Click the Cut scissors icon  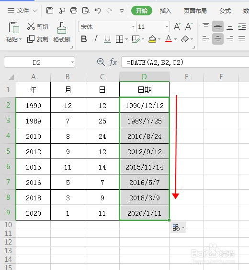[31, 26]
